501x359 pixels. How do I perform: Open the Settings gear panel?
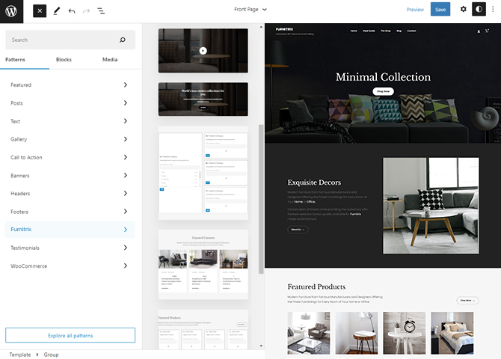[x=463, y=10]
